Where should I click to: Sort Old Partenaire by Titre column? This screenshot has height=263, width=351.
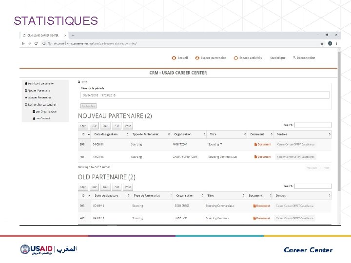coord(225,196)
